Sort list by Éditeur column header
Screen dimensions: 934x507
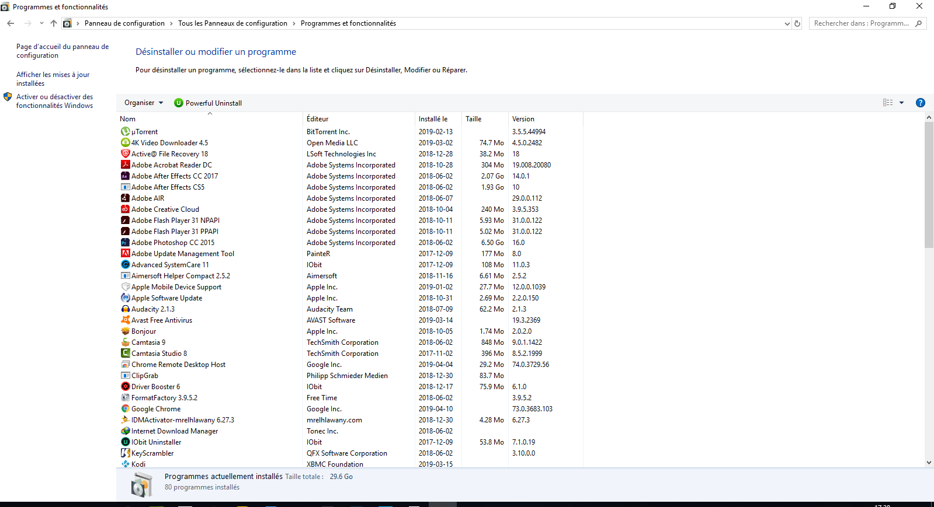point(359,119)
